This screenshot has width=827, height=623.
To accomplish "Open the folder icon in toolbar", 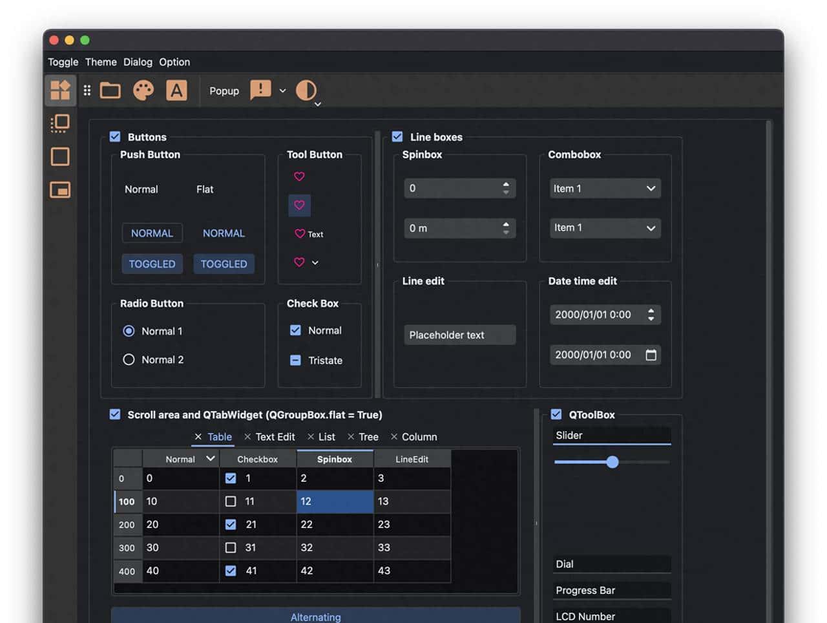I will [x=110, y=90].
